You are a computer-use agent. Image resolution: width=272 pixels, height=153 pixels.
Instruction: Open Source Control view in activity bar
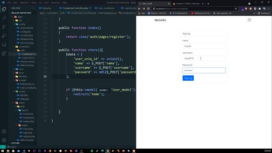(x=4, y=27)
